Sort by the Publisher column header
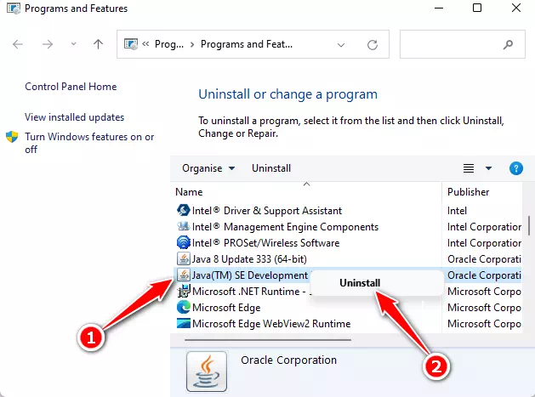Screen dimensions: 535x397 (468, 192)
